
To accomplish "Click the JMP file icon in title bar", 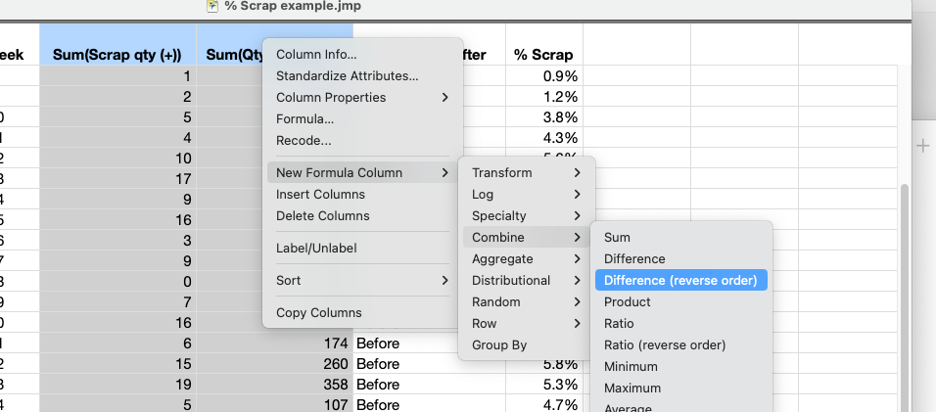I will point(212,6).
